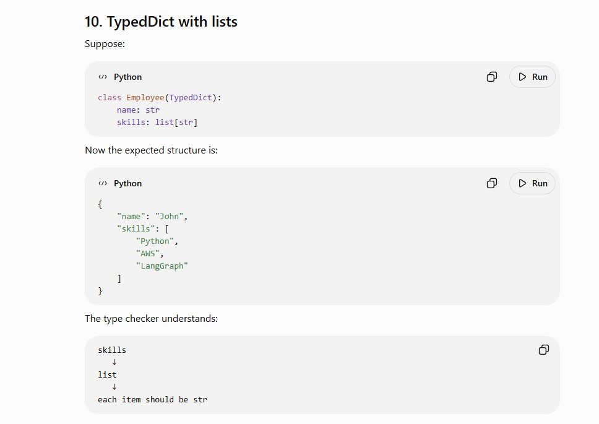Copy the Employee TypedDict class code
This screenshot has width=599, height=424.
492,77
